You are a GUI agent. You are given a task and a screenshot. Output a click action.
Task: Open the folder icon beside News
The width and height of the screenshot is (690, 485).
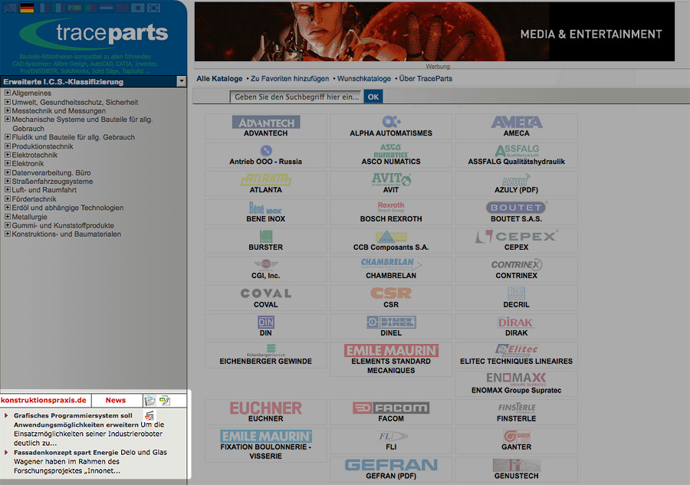150,401
